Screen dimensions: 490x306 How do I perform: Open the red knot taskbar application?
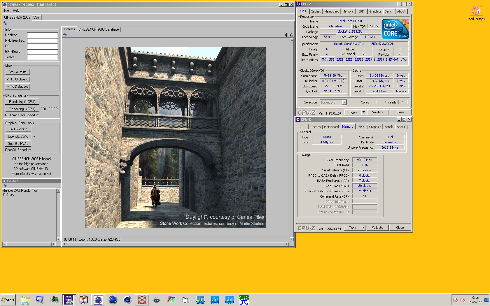coord(142,300)
